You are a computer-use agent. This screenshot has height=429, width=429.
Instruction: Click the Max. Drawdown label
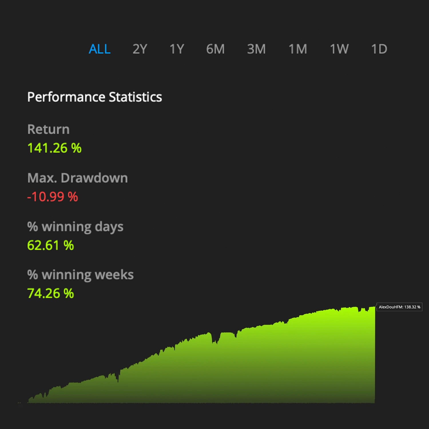coord(77,178)
